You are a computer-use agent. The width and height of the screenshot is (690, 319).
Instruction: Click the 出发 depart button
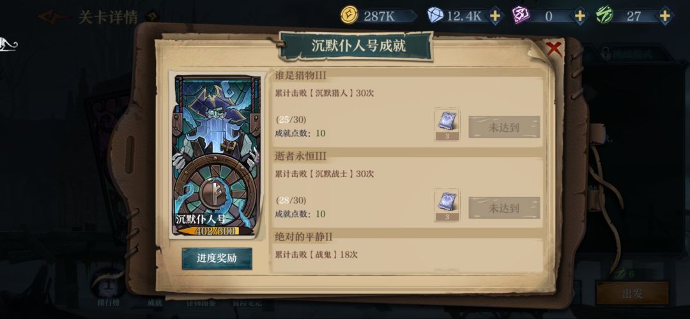click(x=632, y=293)
